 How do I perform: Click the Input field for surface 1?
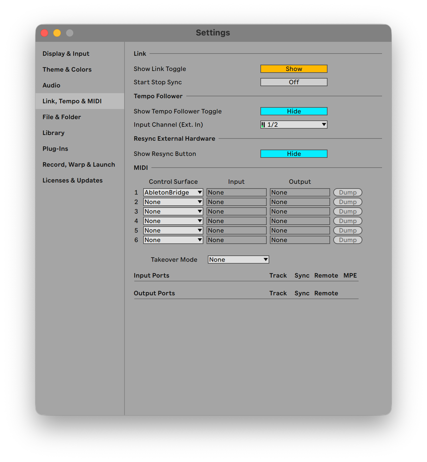(236, 192)
